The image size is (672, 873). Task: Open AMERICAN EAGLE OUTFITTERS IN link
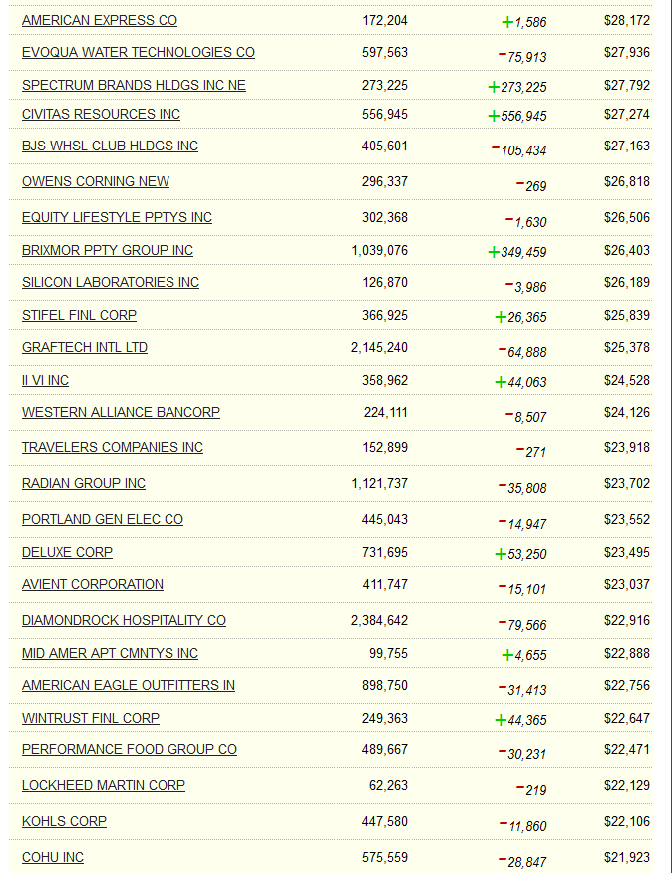click(x=129, y=686)
